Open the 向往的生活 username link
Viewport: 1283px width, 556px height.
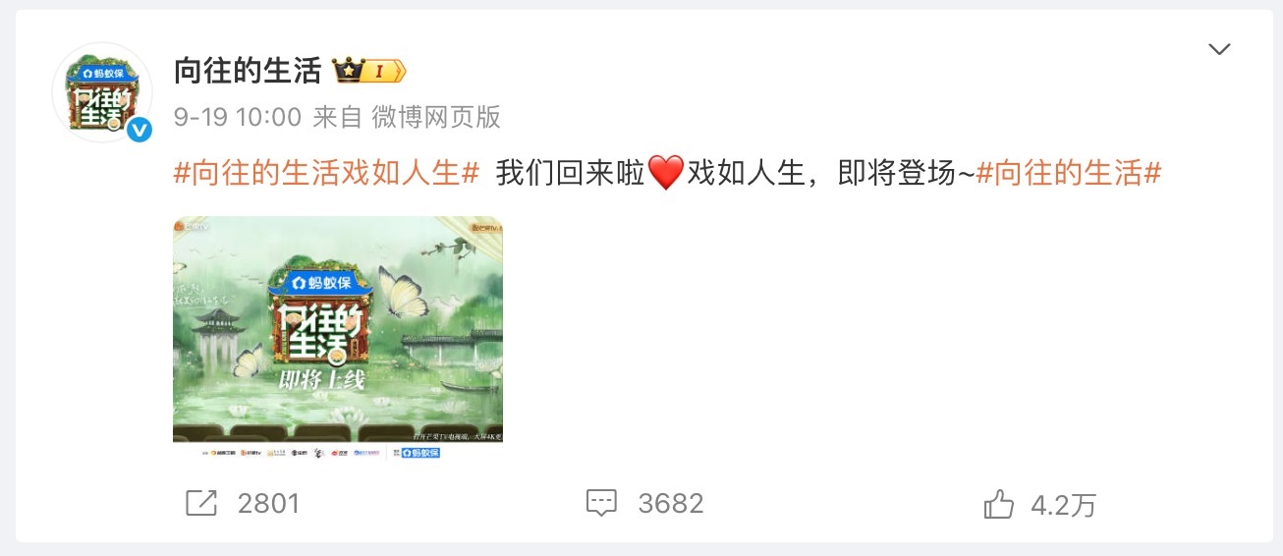248,71
